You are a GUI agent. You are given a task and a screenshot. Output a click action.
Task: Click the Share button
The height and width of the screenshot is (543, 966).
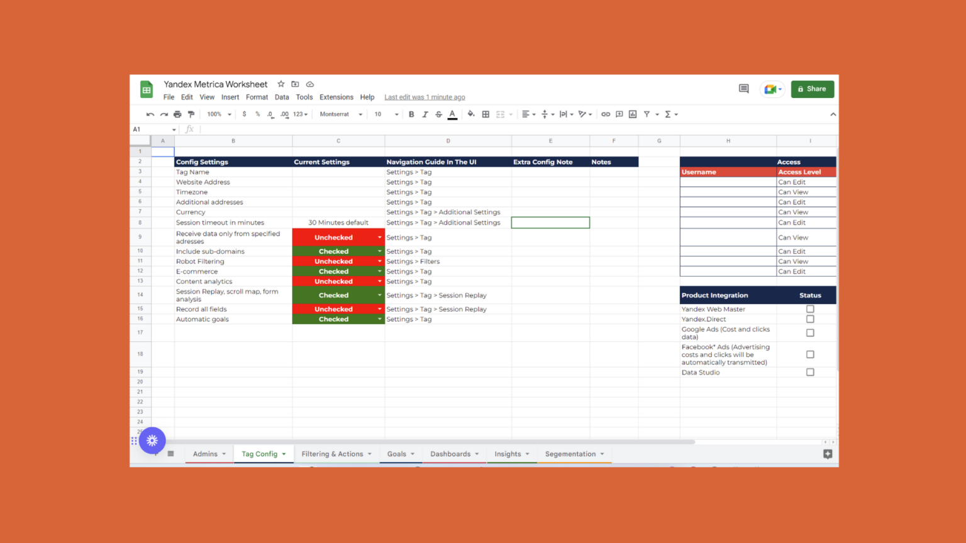(812, 89)
